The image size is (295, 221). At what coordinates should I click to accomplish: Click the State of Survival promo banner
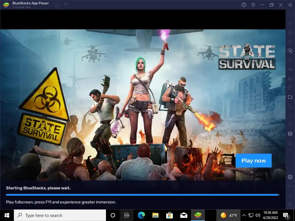tap(143, 105)
